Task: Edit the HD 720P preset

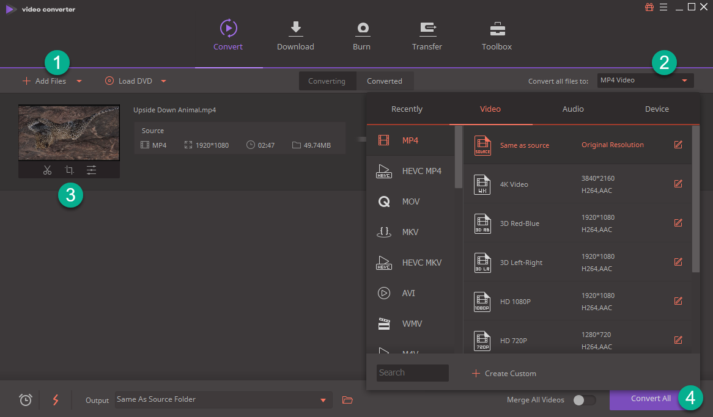Action: click(x=678, y=340)
